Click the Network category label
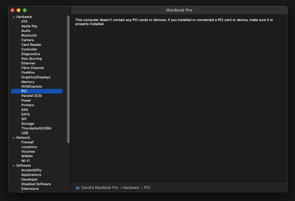This screenshot has height=201, width=295. pos(23,138)
